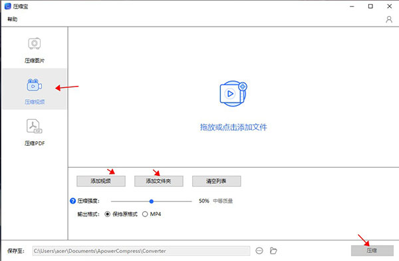This screenshot has width=399, height=261.
Task: Click the save path input field
Action: click(x=141, y=251)
